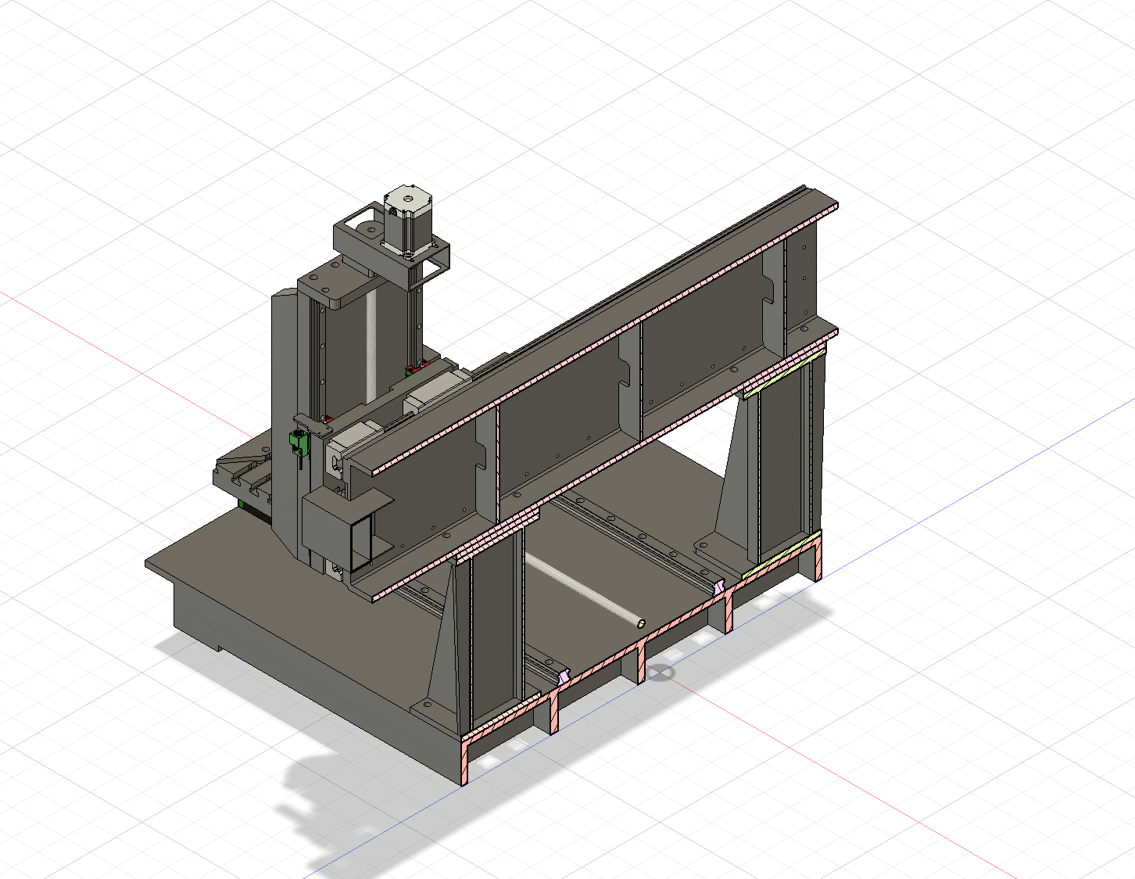Viewport: 1135px width, 879px height.
Task: Pick the horizontal lead screw under the gantry
Action: pyautogui.click(x=584, y=590)
